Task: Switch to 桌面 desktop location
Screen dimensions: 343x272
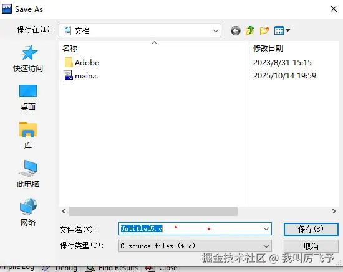Action: pos(28,97)
